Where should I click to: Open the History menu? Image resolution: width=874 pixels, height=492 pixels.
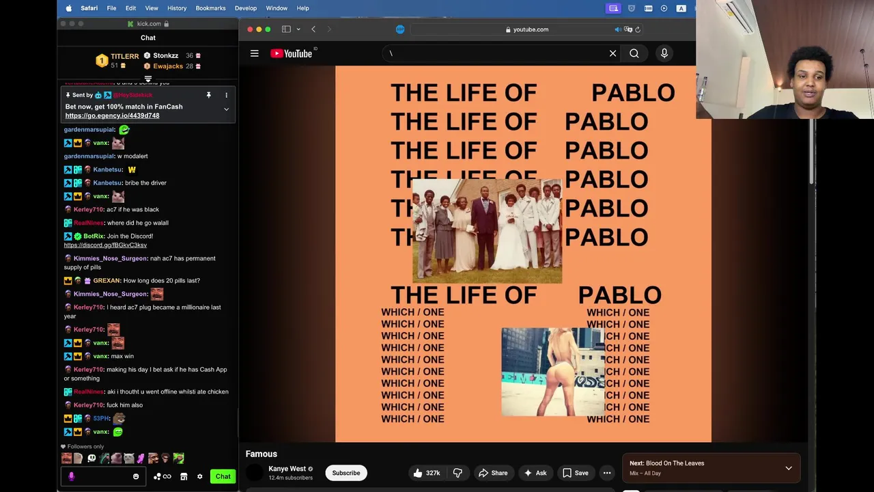tap(177, 8)
